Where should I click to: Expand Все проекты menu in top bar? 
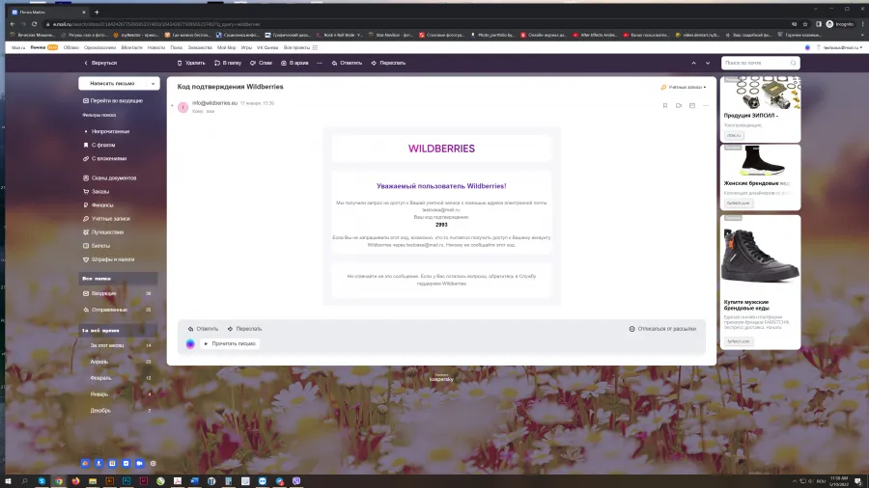(x=300, y=47)
